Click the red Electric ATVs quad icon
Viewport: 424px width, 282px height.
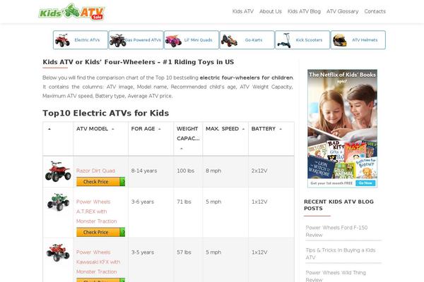pyautogui.click(x=62, y=40)
